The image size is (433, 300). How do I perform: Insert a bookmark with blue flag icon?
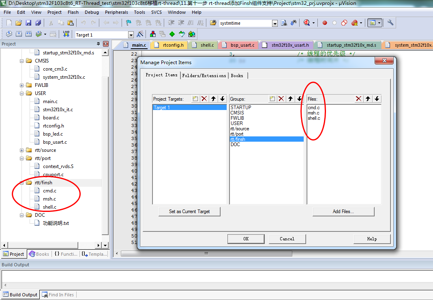click(129, 23)
